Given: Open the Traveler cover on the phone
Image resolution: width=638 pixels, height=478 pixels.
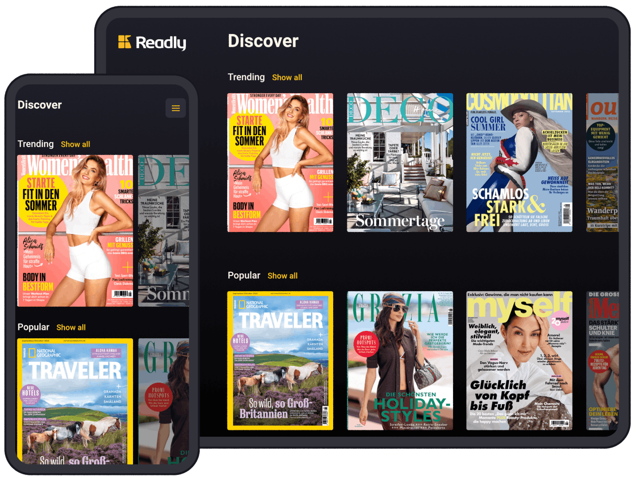Looking at the screenshot, I should pyautogui.click(x=75, y=401).
